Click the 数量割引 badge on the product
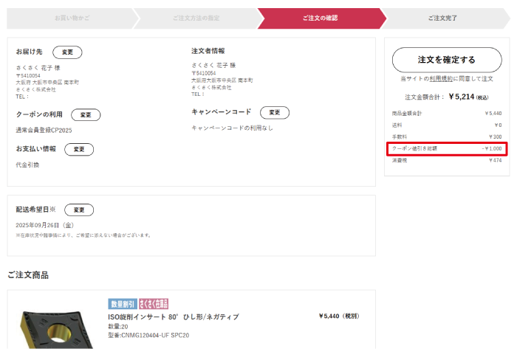The image size is (517, 349). click(x=122, y=304)
